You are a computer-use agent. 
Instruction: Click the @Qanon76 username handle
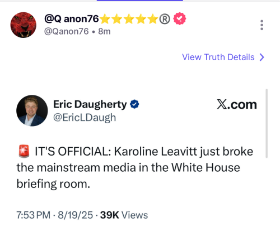66,31
